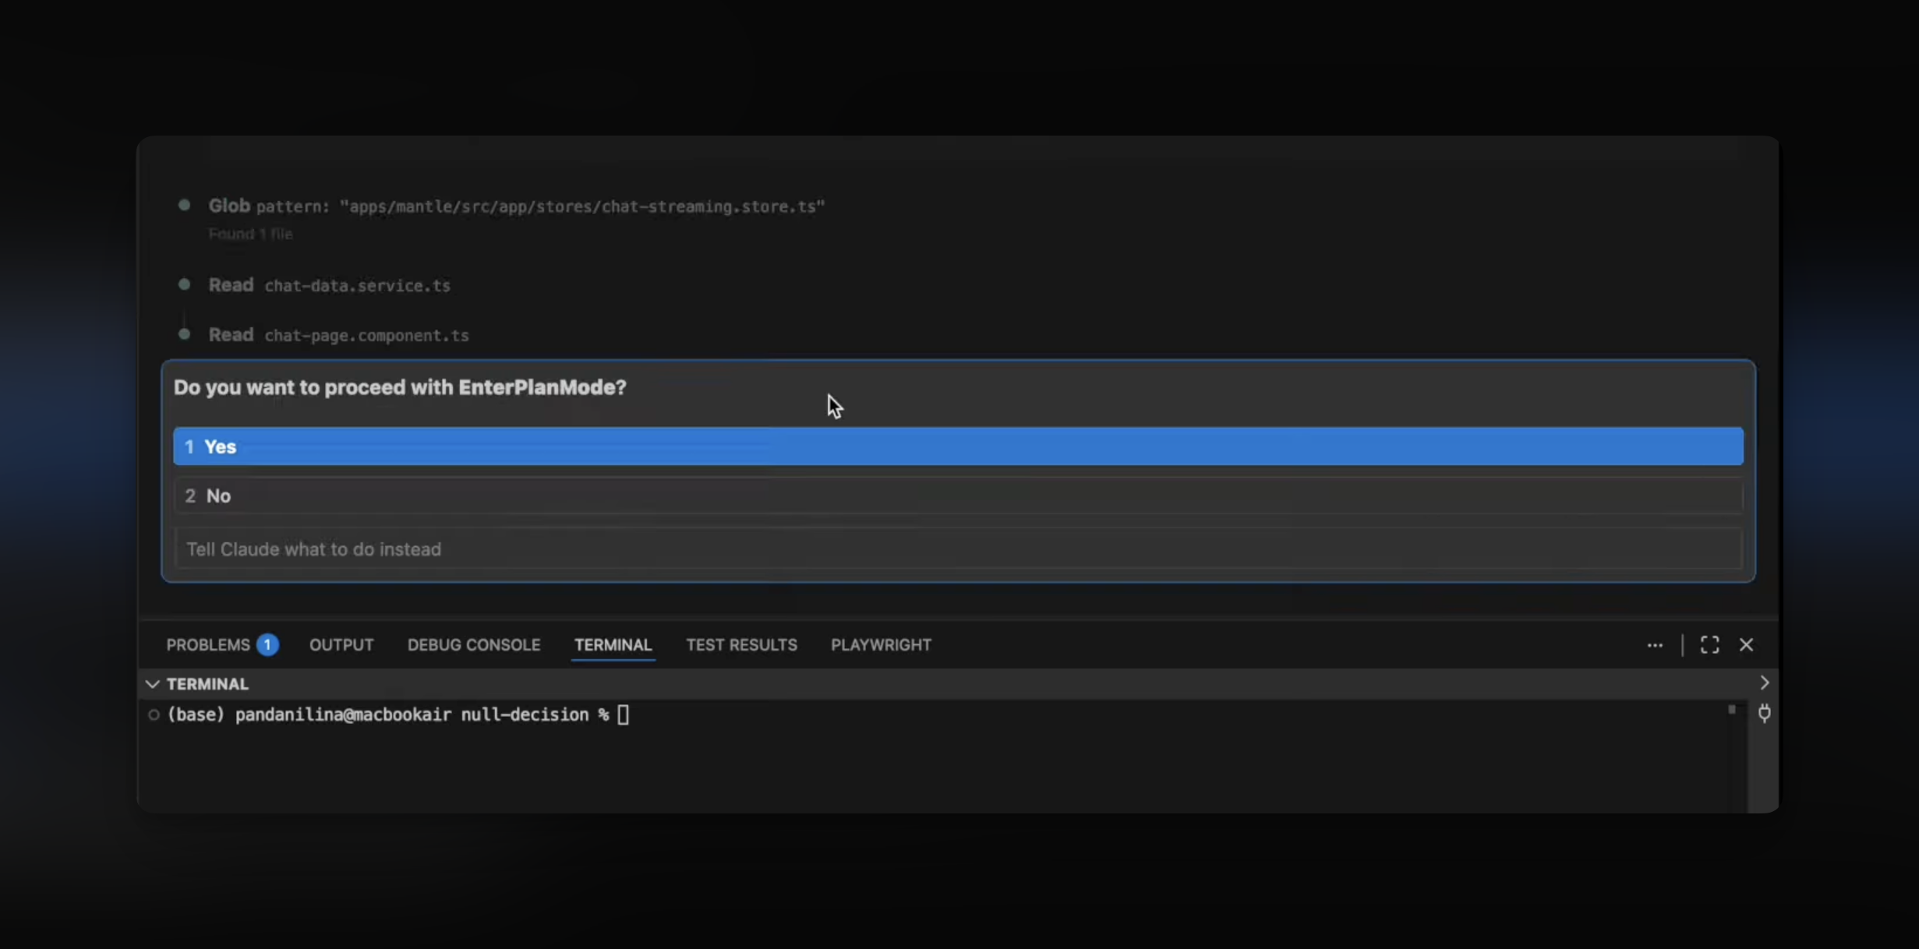Open the Playwright tab
The height and width of the screenshot is (949, 1919).
tap(881, 645)
